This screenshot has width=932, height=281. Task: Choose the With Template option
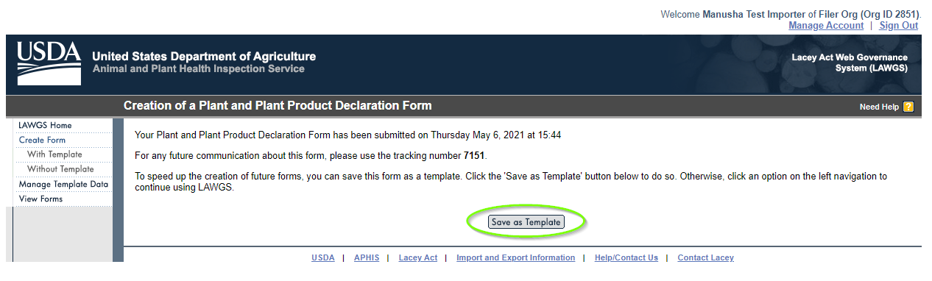tap(54, 155)
